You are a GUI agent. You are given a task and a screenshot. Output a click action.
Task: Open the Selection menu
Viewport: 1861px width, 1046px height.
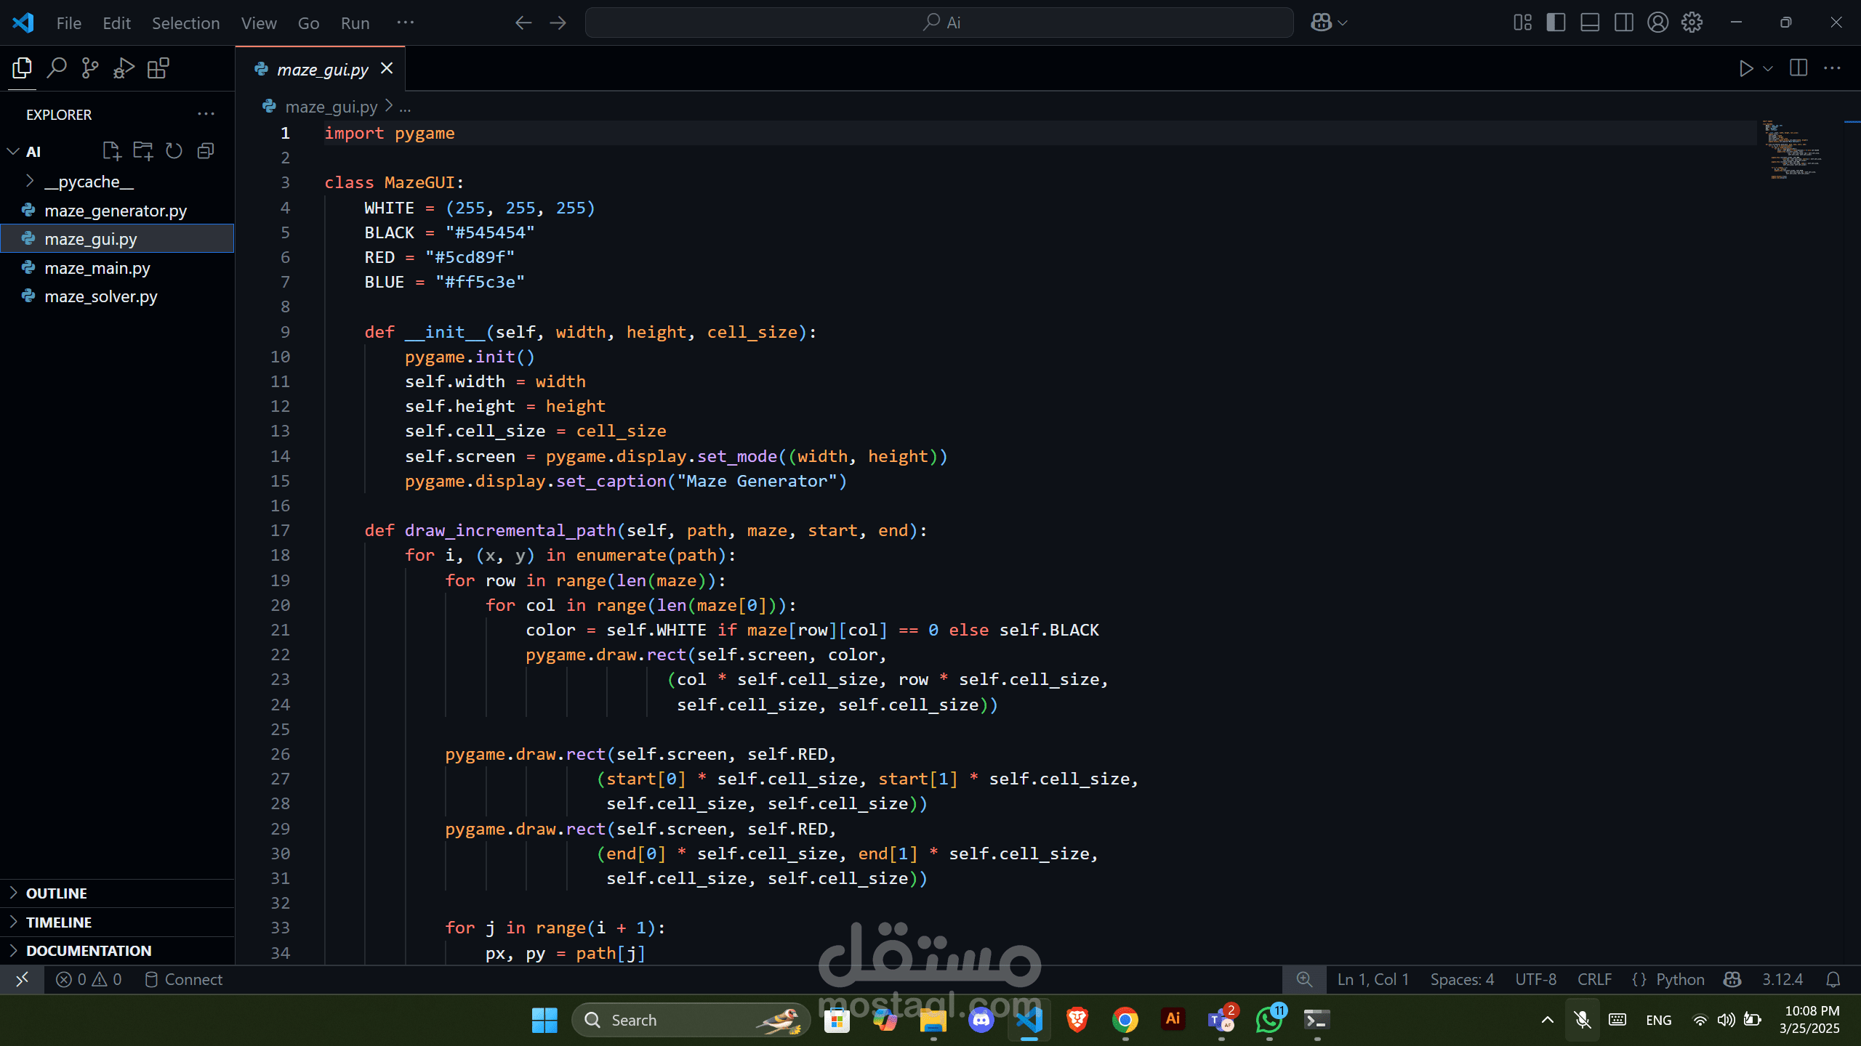coord(185,23)
